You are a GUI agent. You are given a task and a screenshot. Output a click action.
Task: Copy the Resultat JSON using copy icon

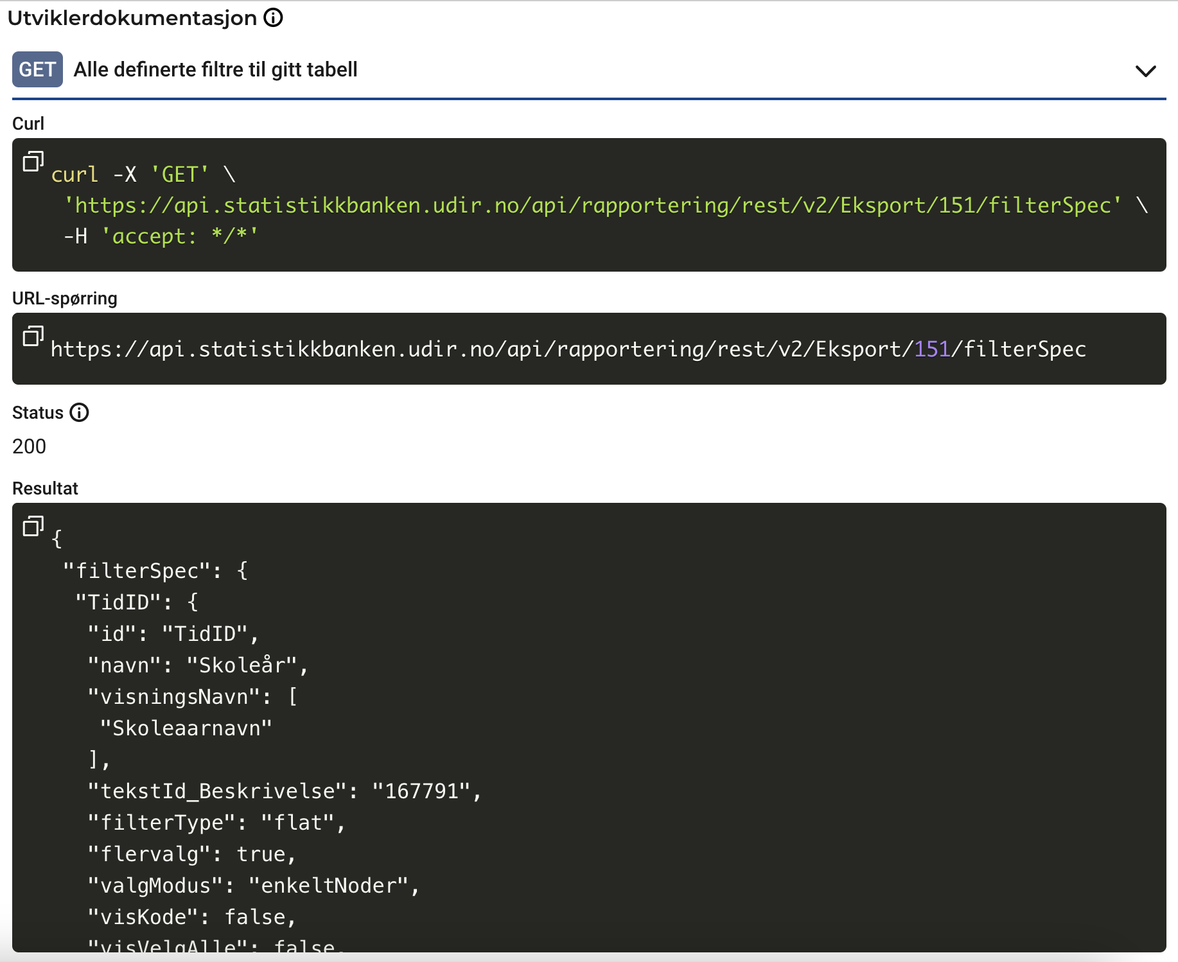(x=33, y=526)
